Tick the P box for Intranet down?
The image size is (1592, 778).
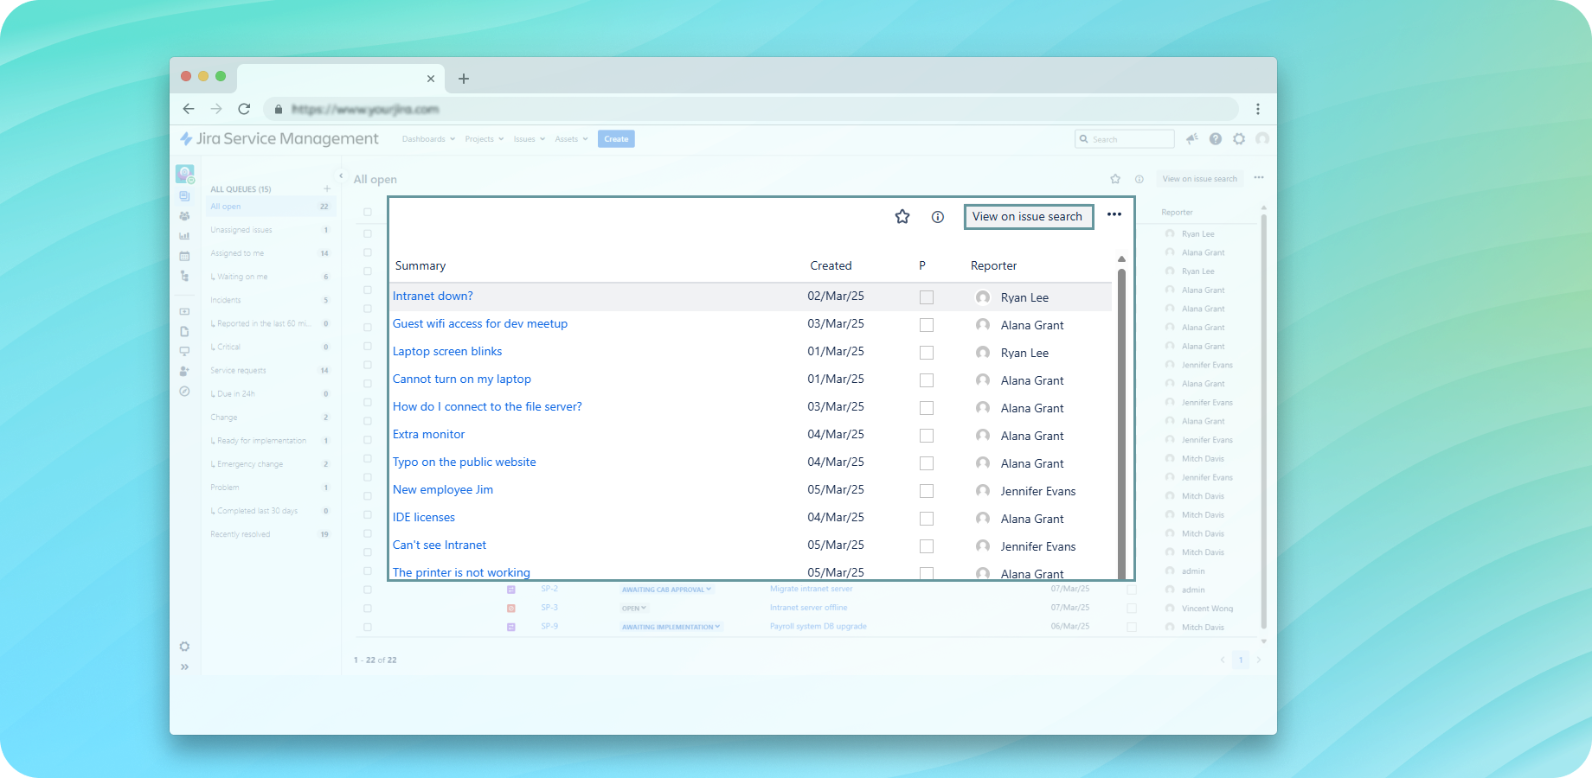(927, 297)
